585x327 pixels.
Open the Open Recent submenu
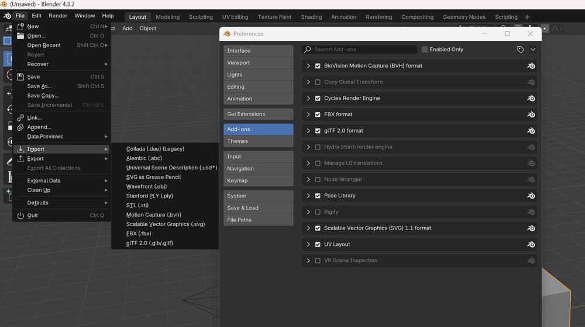62,45
